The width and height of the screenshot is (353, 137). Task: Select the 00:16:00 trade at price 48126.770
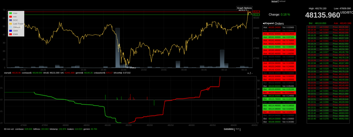[328, 55]
